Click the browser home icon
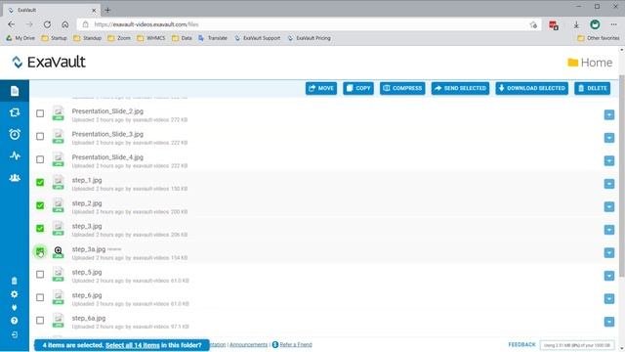 coord(65,24)
